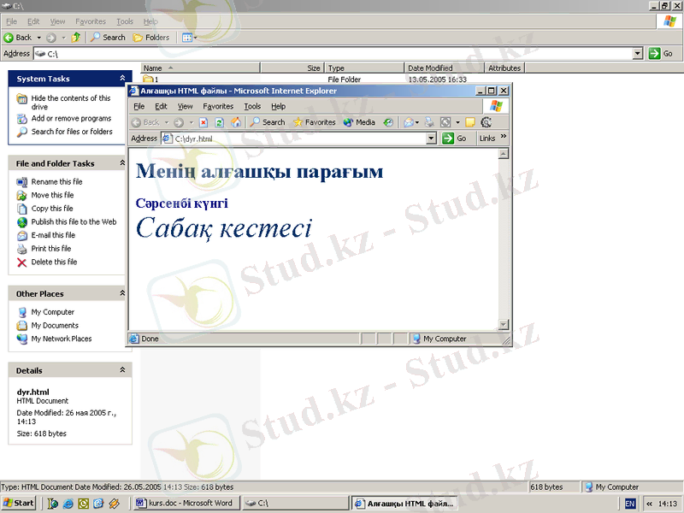Open the Search pane in Internet Explorer
The height and width of the screenshot is (513, 684).
point(268,122)
